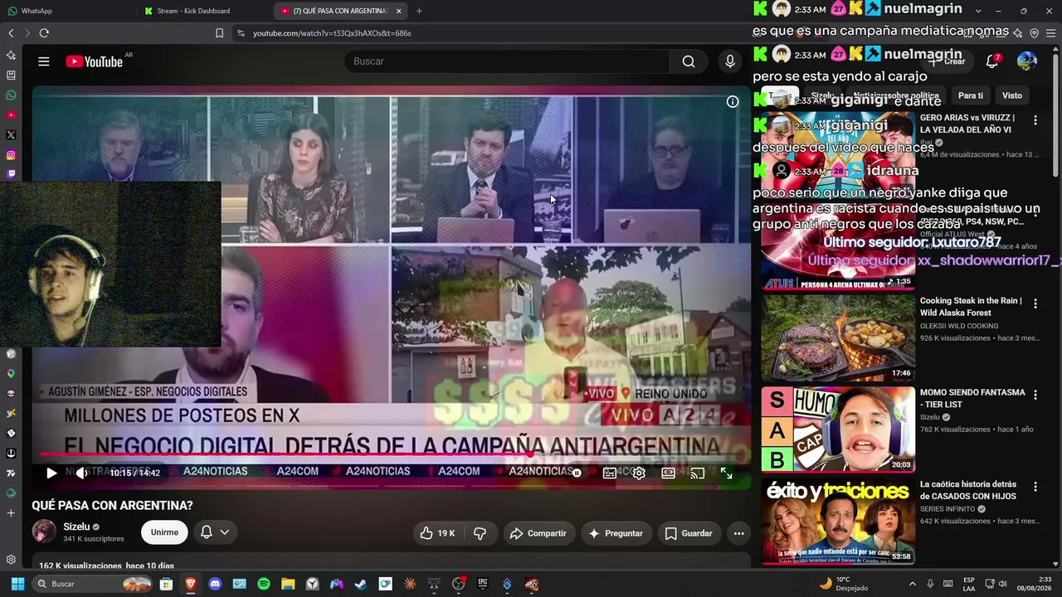
Task: Select the 'Visto' filter chip
Action: [1012, 95]
